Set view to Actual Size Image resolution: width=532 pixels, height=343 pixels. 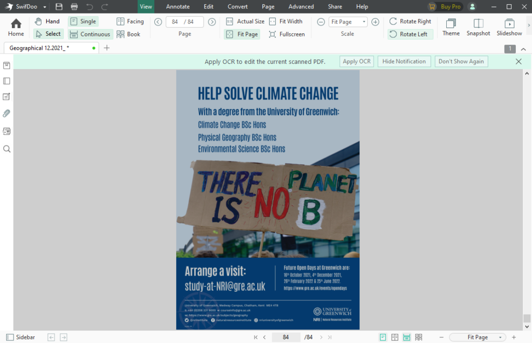(245, 21)
